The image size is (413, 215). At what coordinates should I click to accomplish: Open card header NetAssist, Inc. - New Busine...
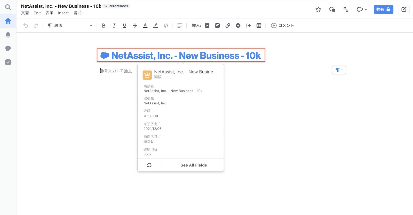(185, 72)
